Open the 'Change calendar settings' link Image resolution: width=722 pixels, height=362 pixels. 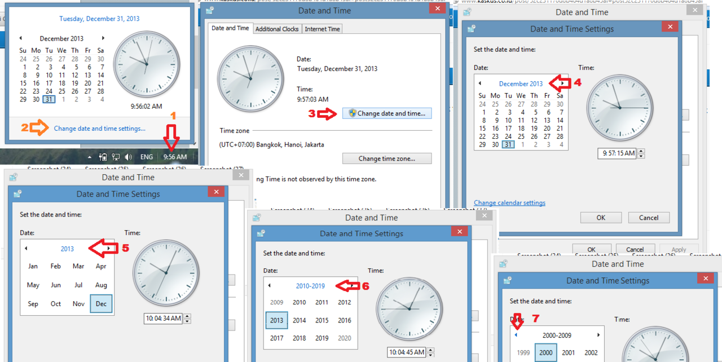(509, 203)
